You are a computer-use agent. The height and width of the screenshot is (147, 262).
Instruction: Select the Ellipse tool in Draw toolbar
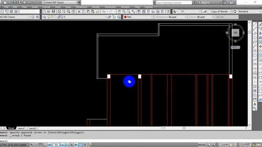coord(255,64)
